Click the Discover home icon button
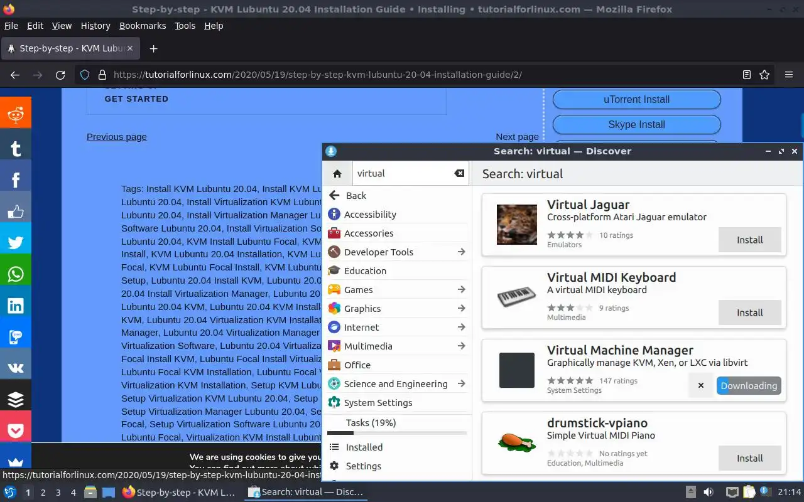This screenshot has height=502, width=804. (x=337, y=174)
